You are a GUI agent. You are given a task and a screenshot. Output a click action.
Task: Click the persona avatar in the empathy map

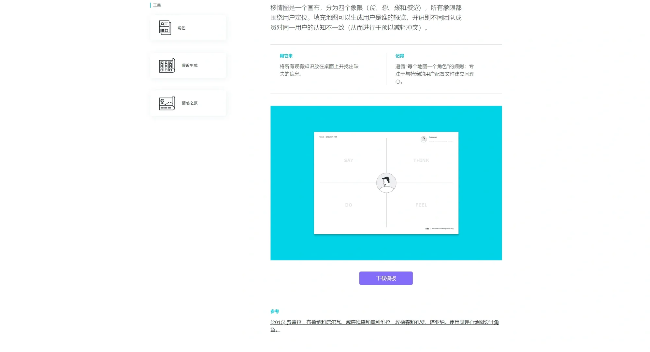point(386,183)
